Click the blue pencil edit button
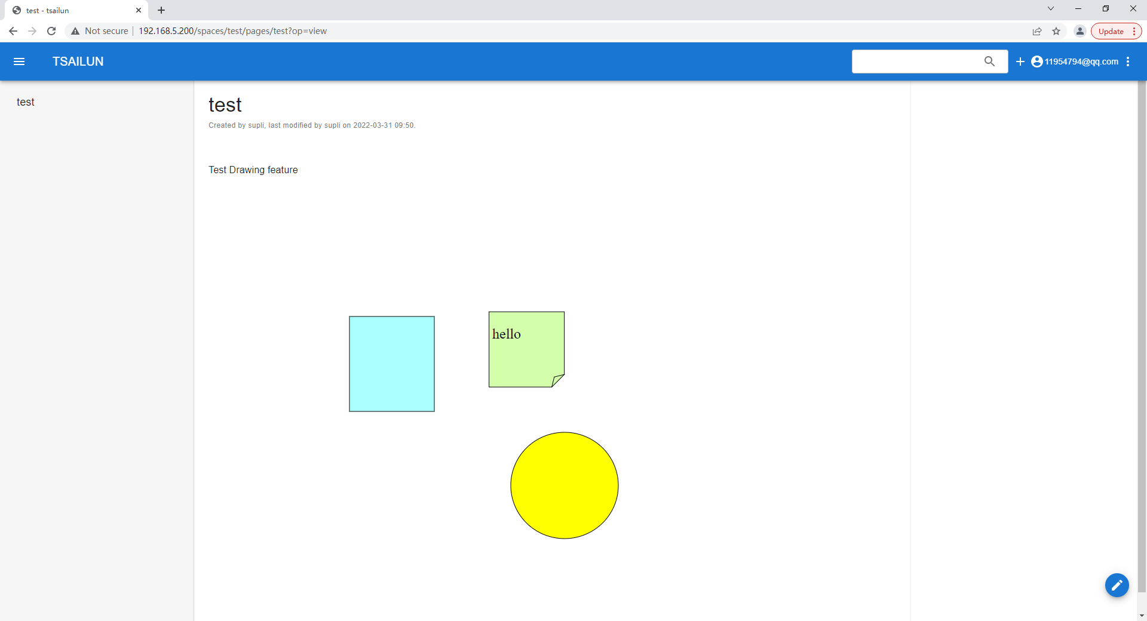Screen dimensions: 1147x621 1117,585
